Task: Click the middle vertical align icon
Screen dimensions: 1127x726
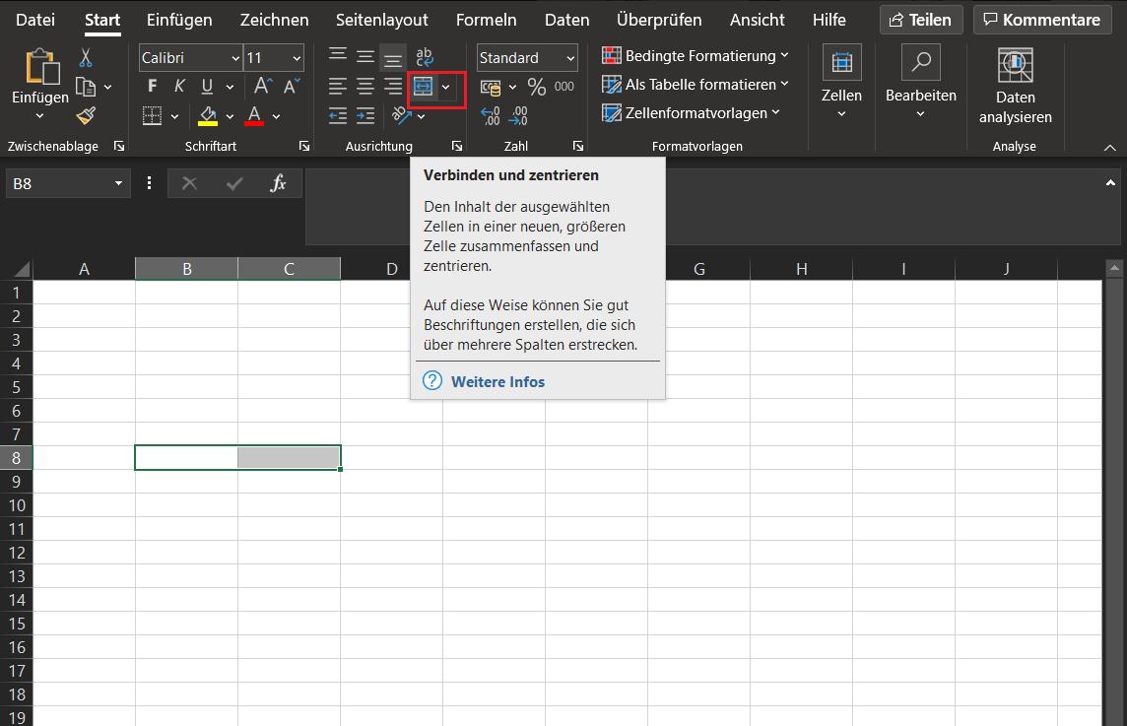Action: (x=365, y=56)
